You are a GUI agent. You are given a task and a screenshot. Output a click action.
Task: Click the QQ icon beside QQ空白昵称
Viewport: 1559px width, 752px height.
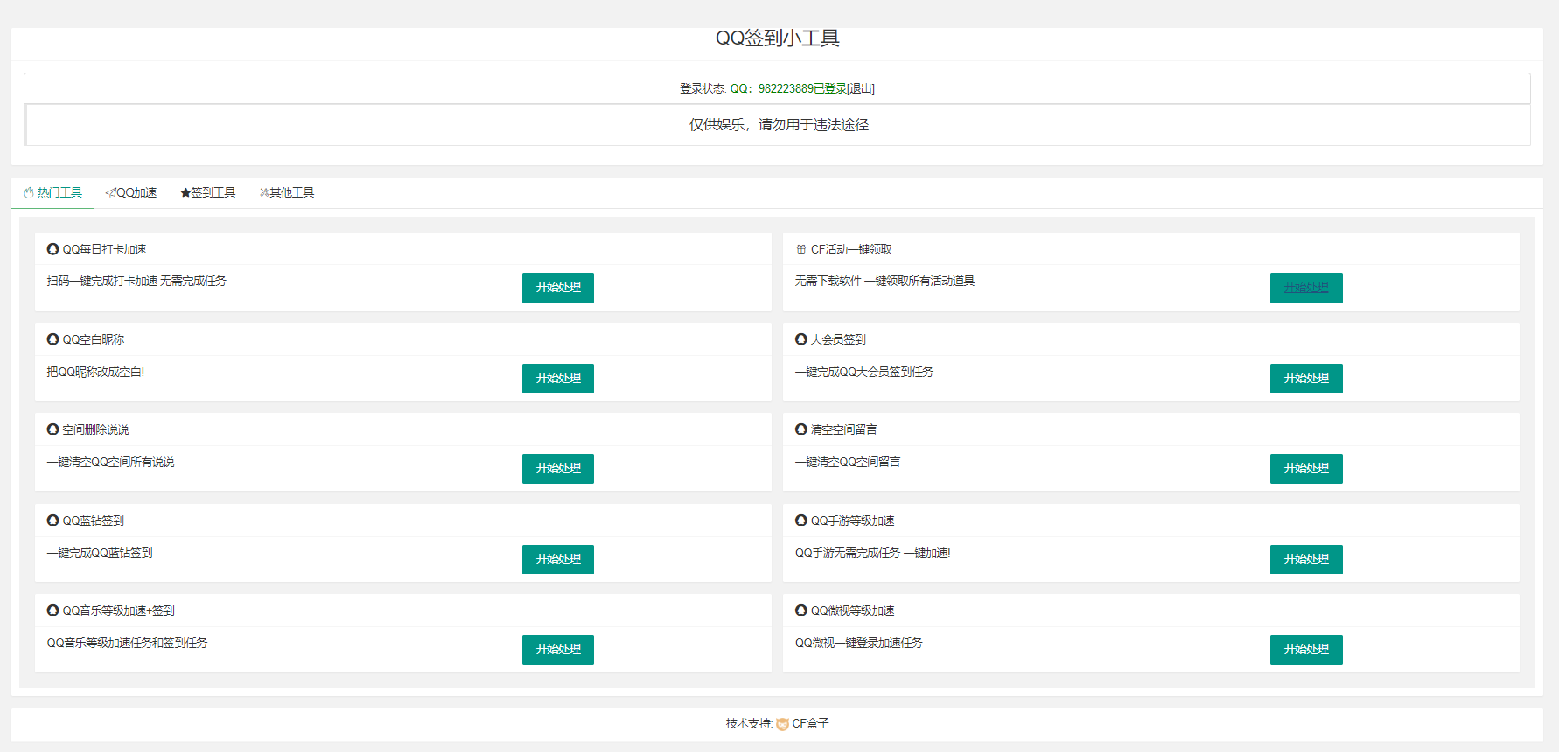pos(52,339)
